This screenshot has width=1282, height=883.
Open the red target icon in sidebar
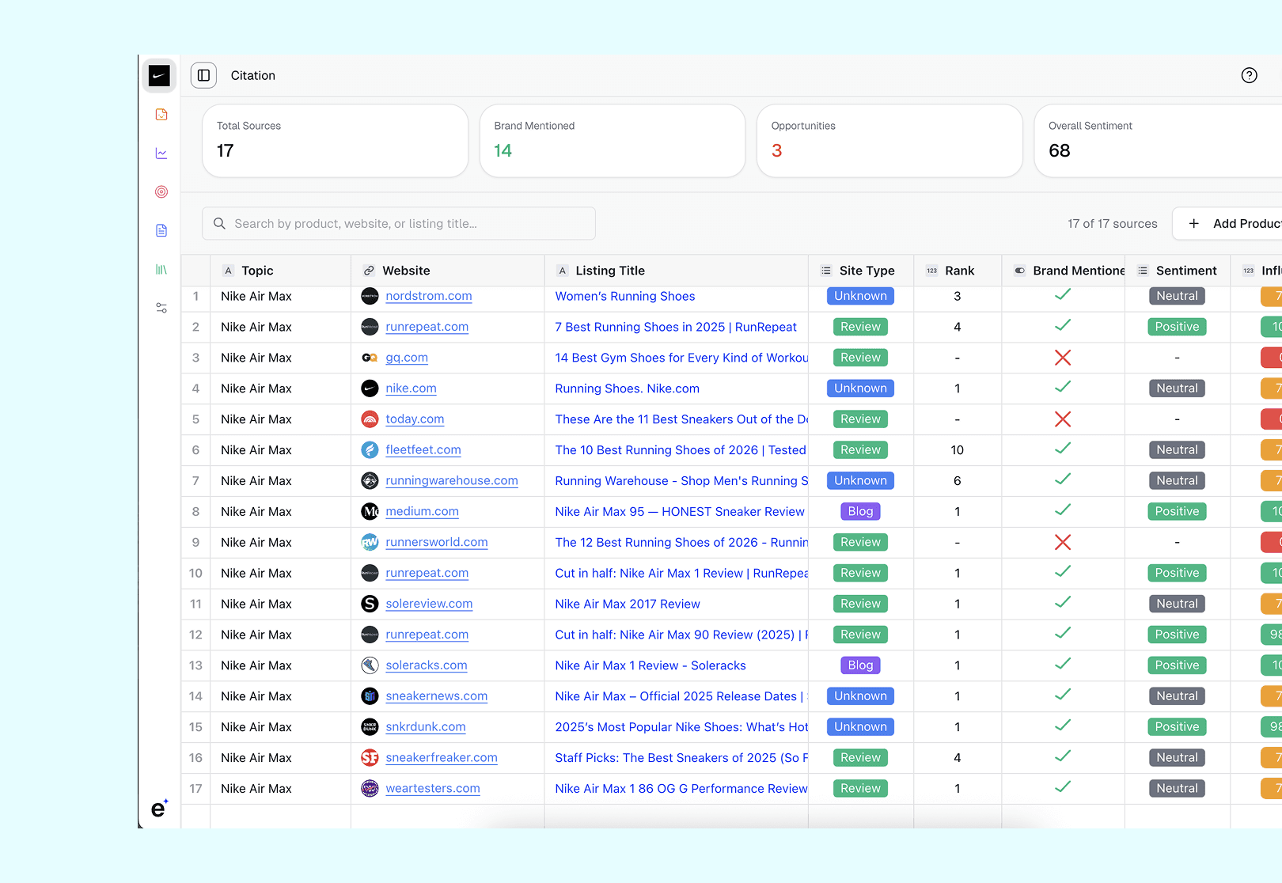pos(161,191)
